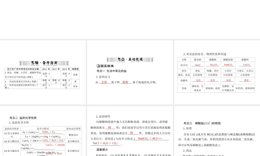Select the 2014 年 column header

tap(66, 69)
